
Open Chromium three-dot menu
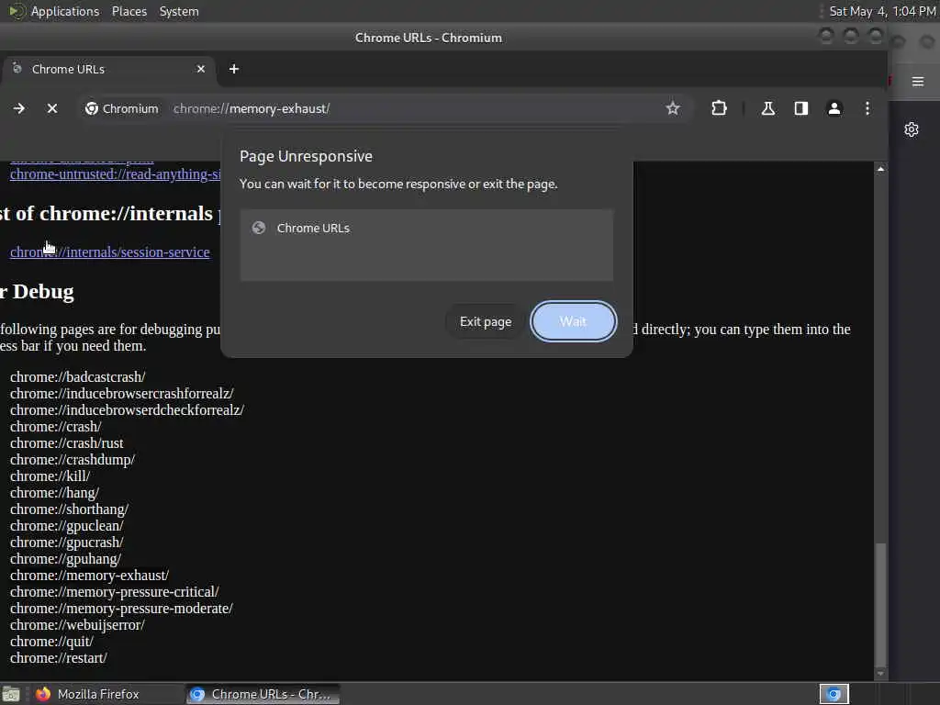pos(867,108)
